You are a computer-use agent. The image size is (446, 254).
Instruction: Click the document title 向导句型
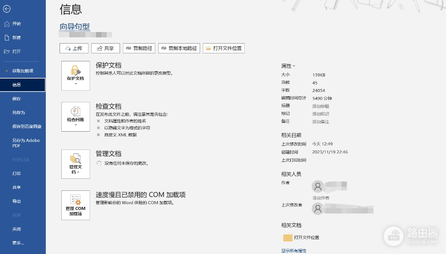(x=75, y=26)
